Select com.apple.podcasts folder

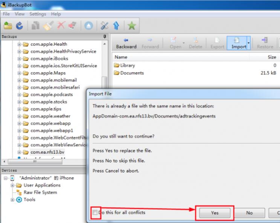(x=52, y=95)
